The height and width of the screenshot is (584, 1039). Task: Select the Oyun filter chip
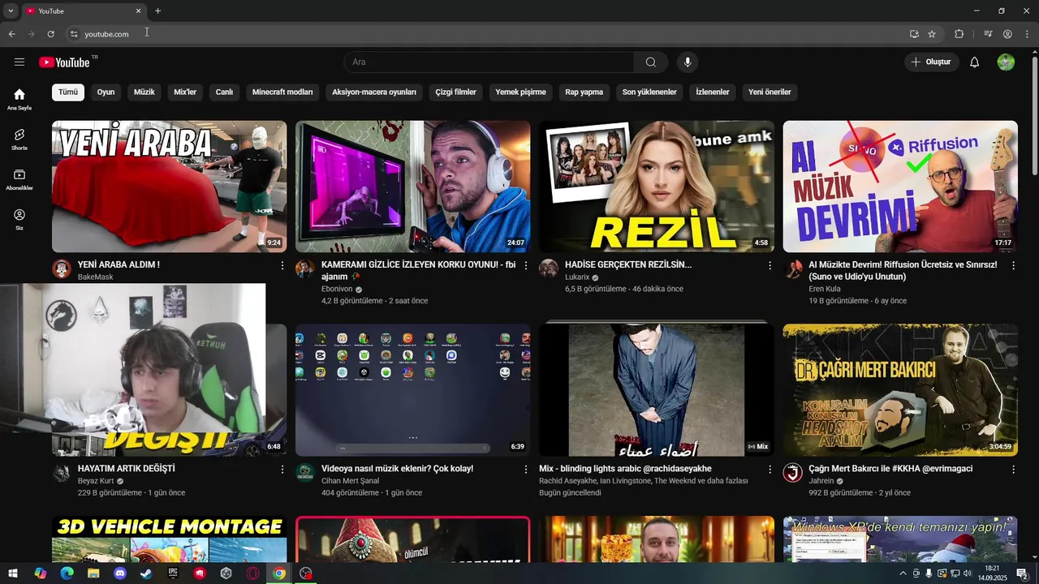pos(106,92)
